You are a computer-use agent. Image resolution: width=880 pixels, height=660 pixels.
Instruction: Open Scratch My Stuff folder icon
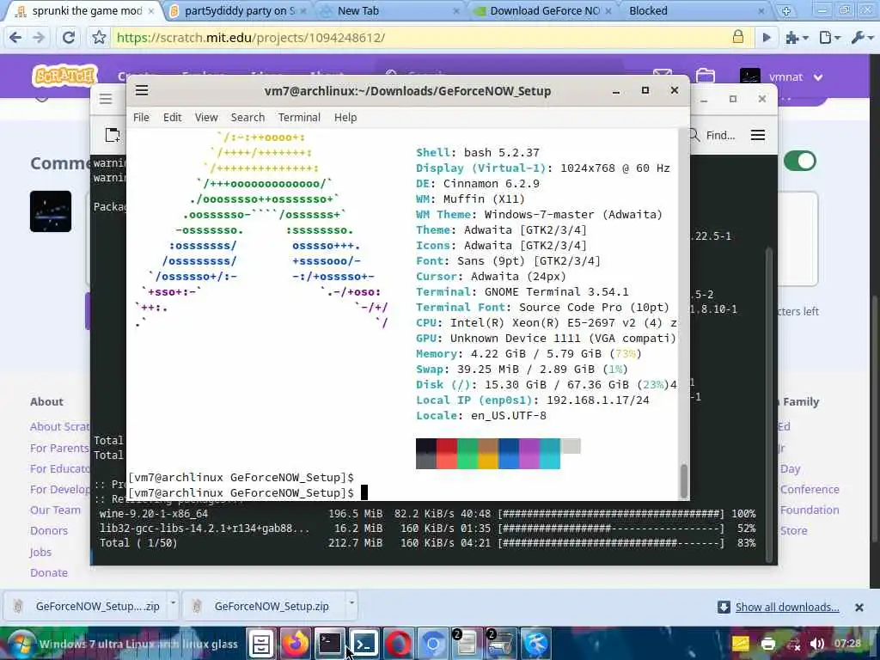[x=705, y=76]
